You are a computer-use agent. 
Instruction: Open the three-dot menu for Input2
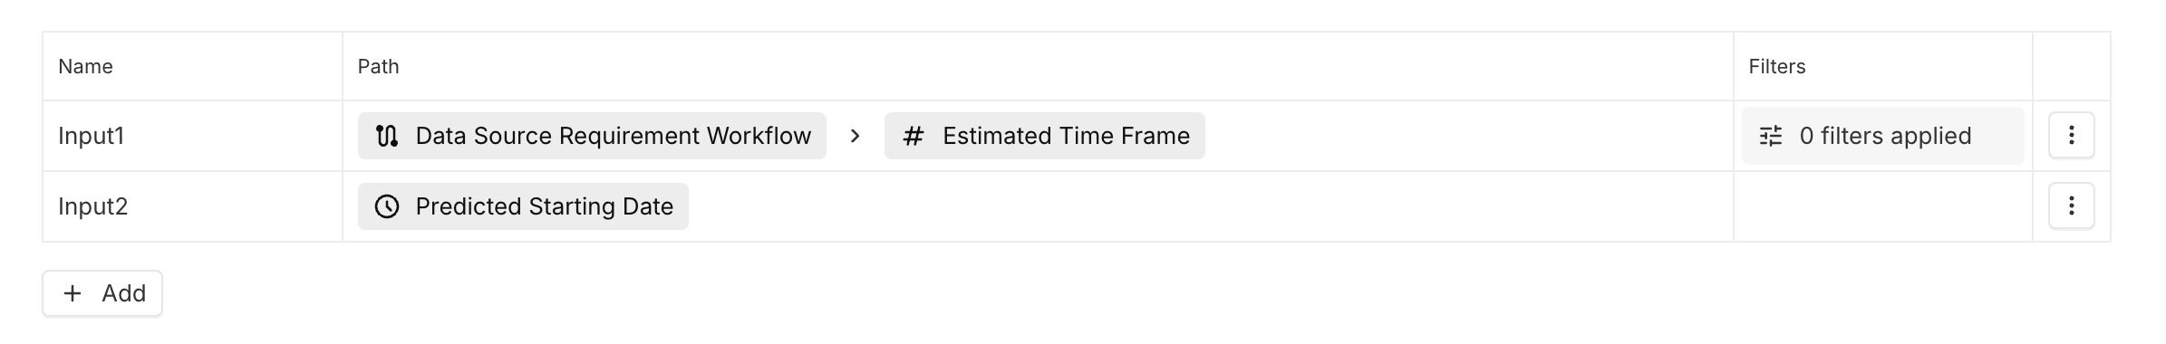(x=2072, y=205)
